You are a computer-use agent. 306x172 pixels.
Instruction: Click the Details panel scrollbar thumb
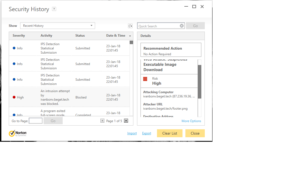[x=199, y=82]
